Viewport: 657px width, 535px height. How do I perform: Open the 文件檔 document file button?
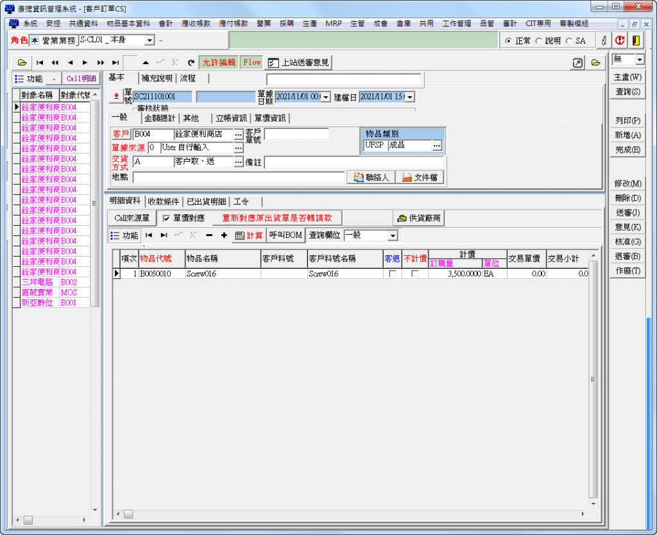(419, 177)
